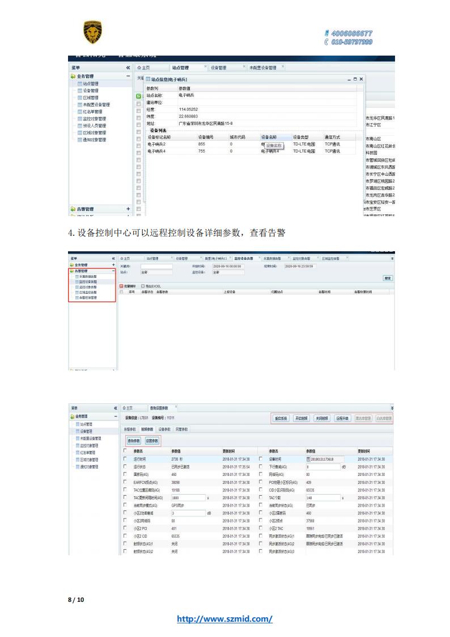This screenshot has height=637, width=450.
Task: Click device row 电子哨兵2
Action: click(252, 144)
